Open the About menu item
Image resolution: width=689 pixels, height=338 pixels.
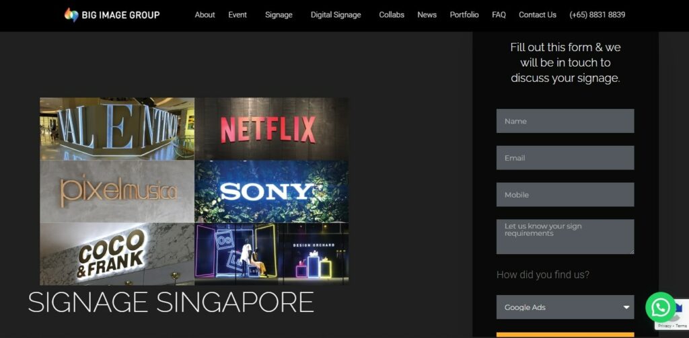point(205,15)
